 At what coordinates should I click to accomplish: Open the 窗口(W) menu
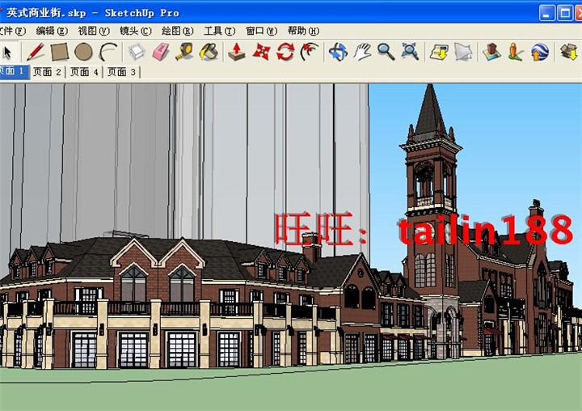(261, 31)
